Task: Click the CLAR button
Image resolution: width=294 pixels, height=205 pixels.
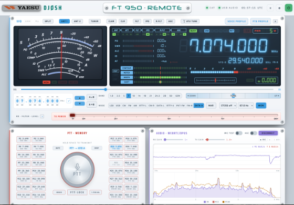Action: (x=111, y=21)
